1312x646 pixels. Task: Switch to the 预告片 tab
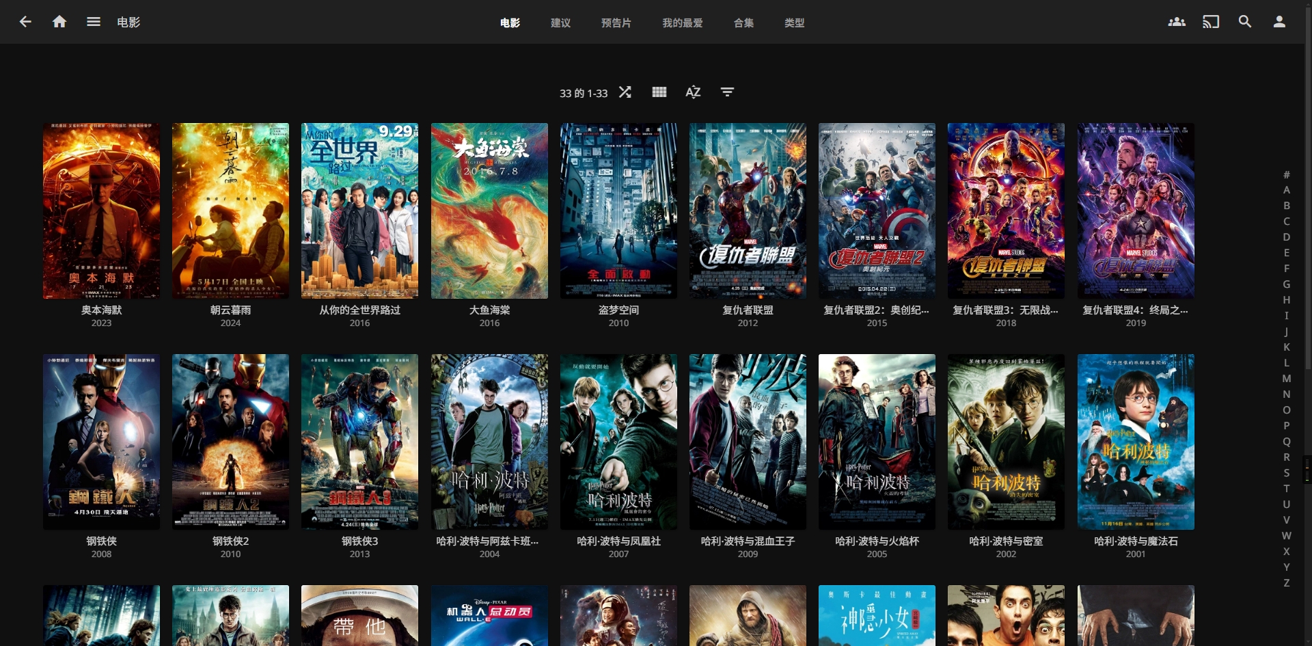pyautogui.click(x=616, y=23)
